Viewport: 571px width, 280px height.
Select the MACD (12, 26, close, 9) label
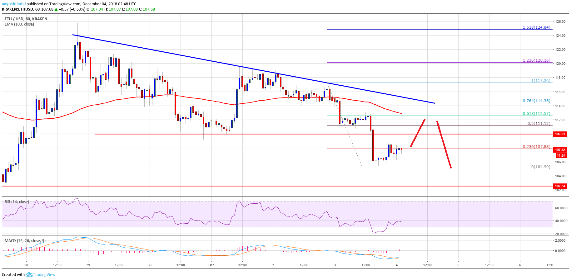click(25, 241)
